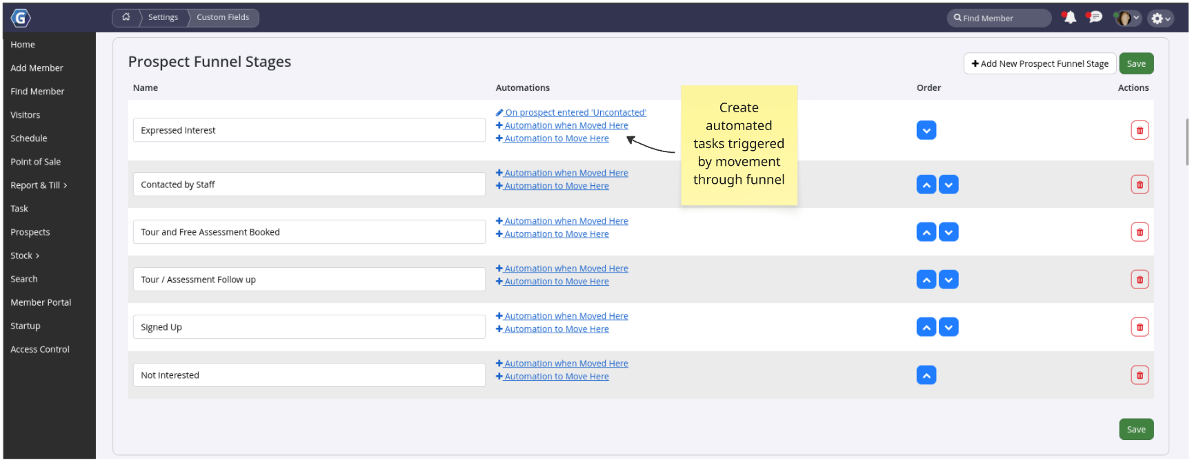This screenshot has height=462, width=1192.
Task: Open Task in sidebar
Action: (19, 209)
